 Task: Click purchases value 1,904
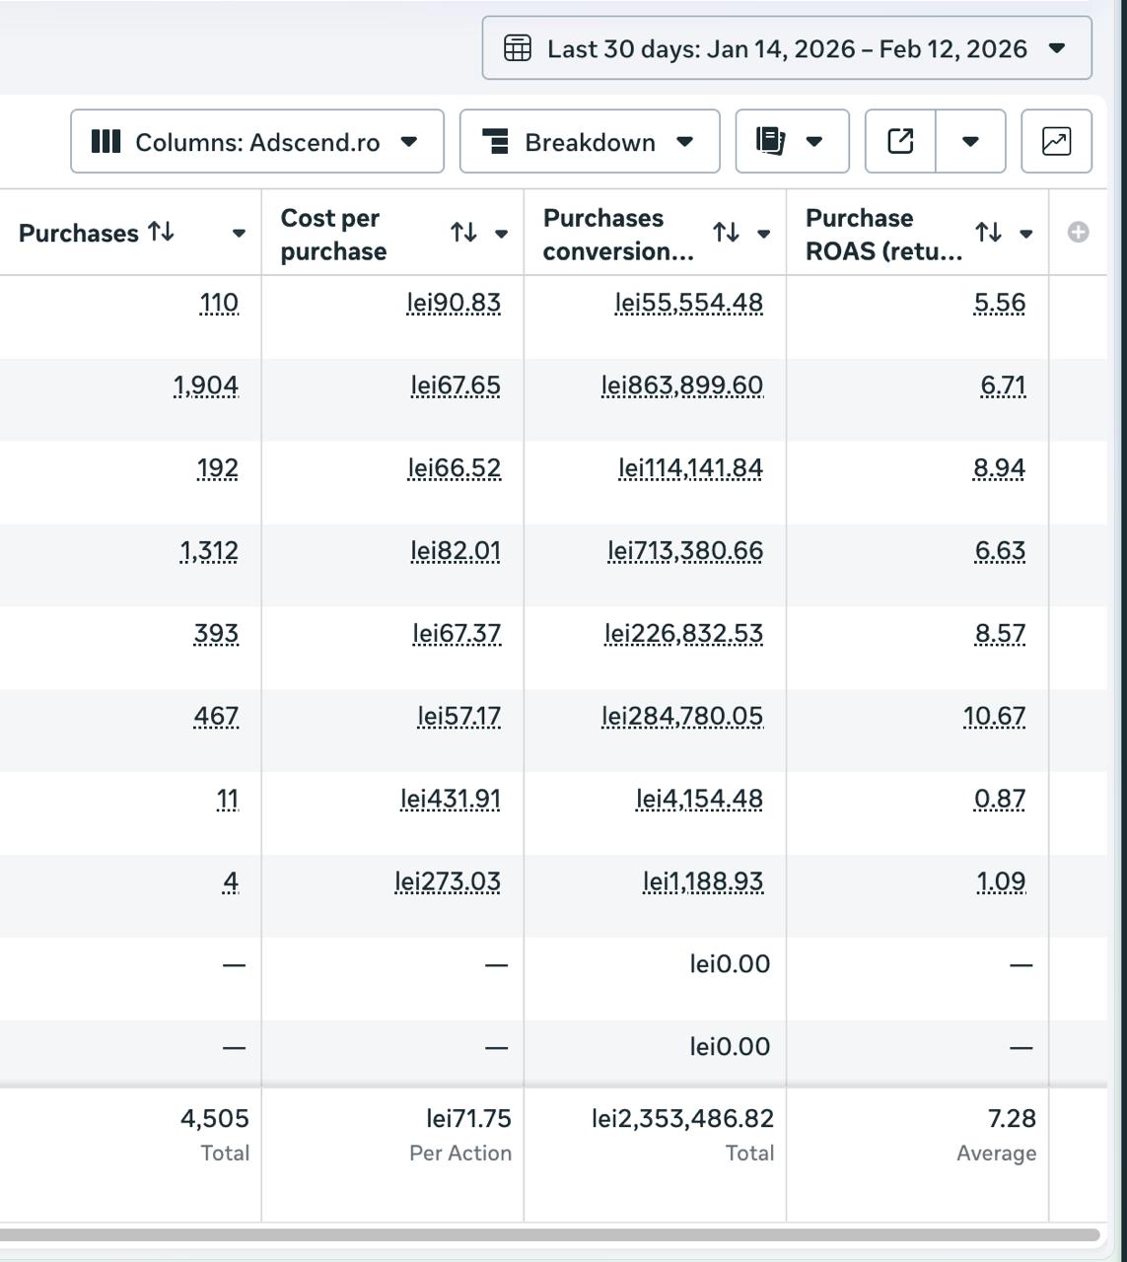point(206,386)
